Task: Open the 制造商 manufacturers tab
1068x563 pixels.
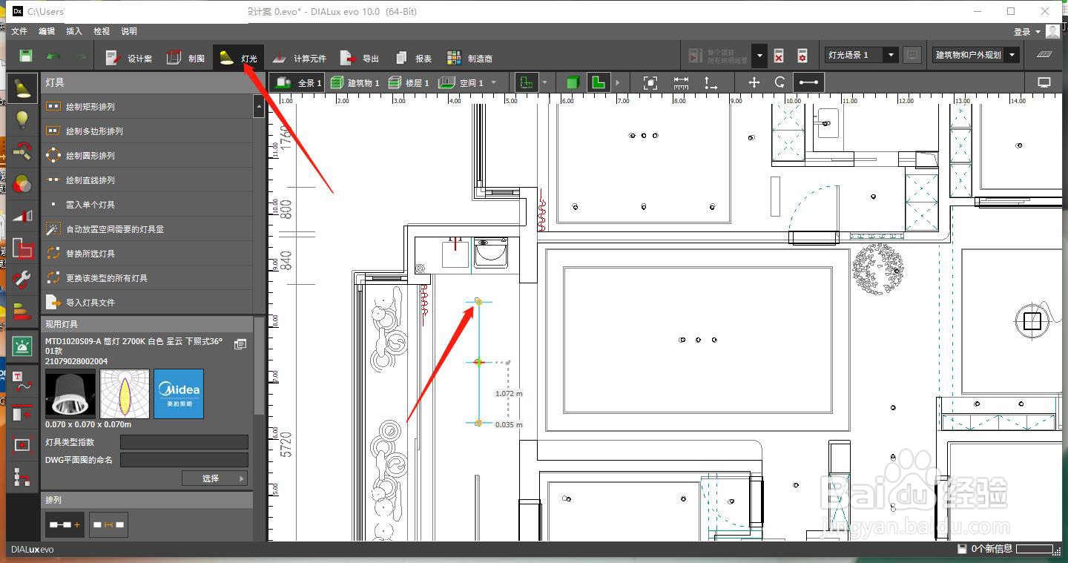Action: point(469,58)
